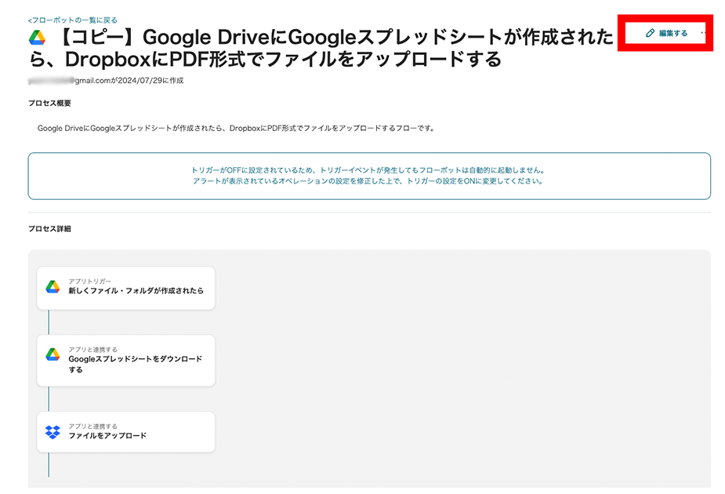Open the ファイルをアップロード step

pyautogui.click(x=107, y=436)
